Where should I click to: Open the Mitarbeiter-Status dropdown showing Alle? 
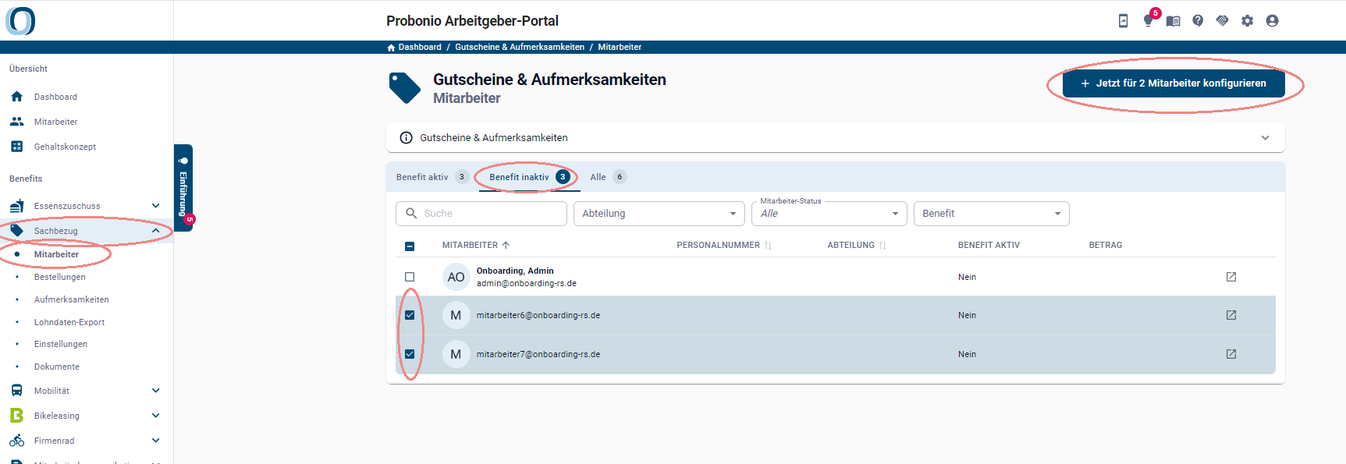(829, 214)
